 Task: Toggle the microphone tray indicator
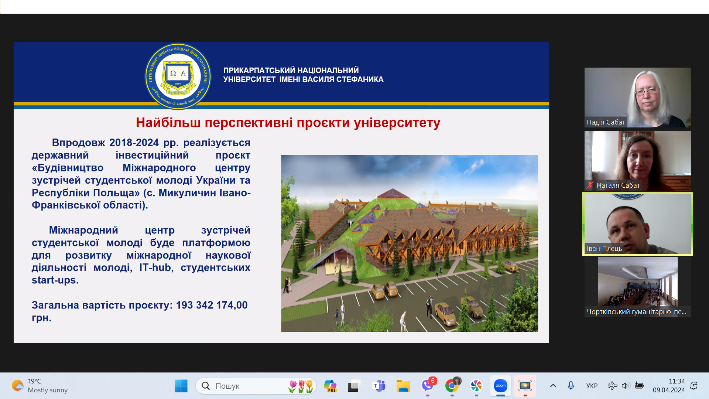(571, 386)
